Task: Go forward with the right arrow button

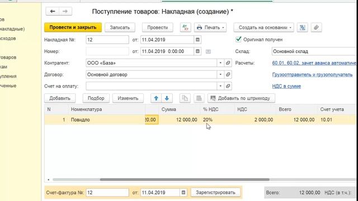Action: (65, 11)
